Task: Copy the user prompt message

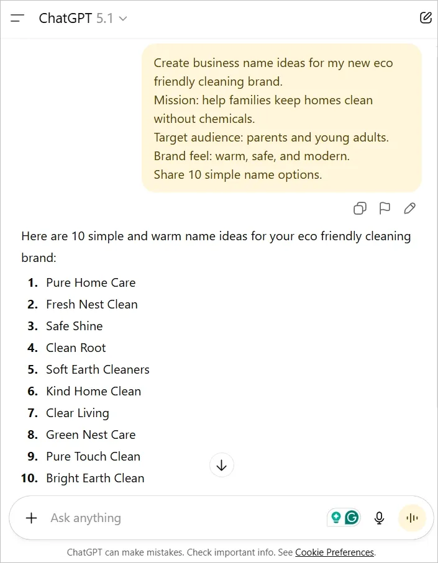Action: [360, 209]
